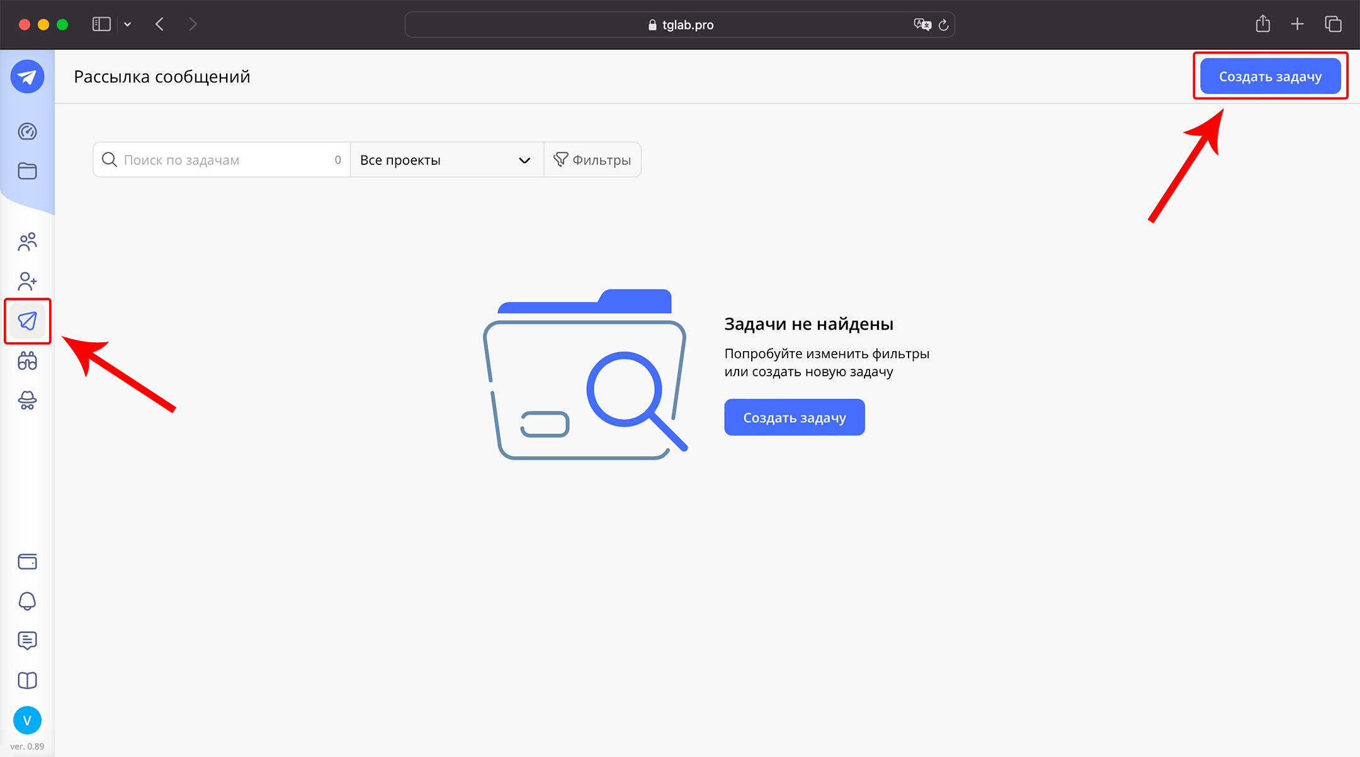Click the Safari share icon
This screenshot has height=757, width=1360.
pos(1262,25)
